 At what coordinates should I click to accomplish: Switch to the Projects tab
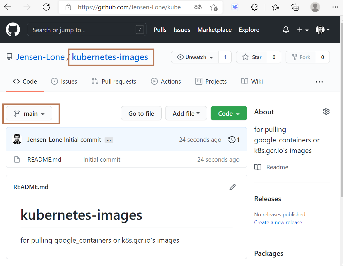pyautogui.click(x=211, y=81)
